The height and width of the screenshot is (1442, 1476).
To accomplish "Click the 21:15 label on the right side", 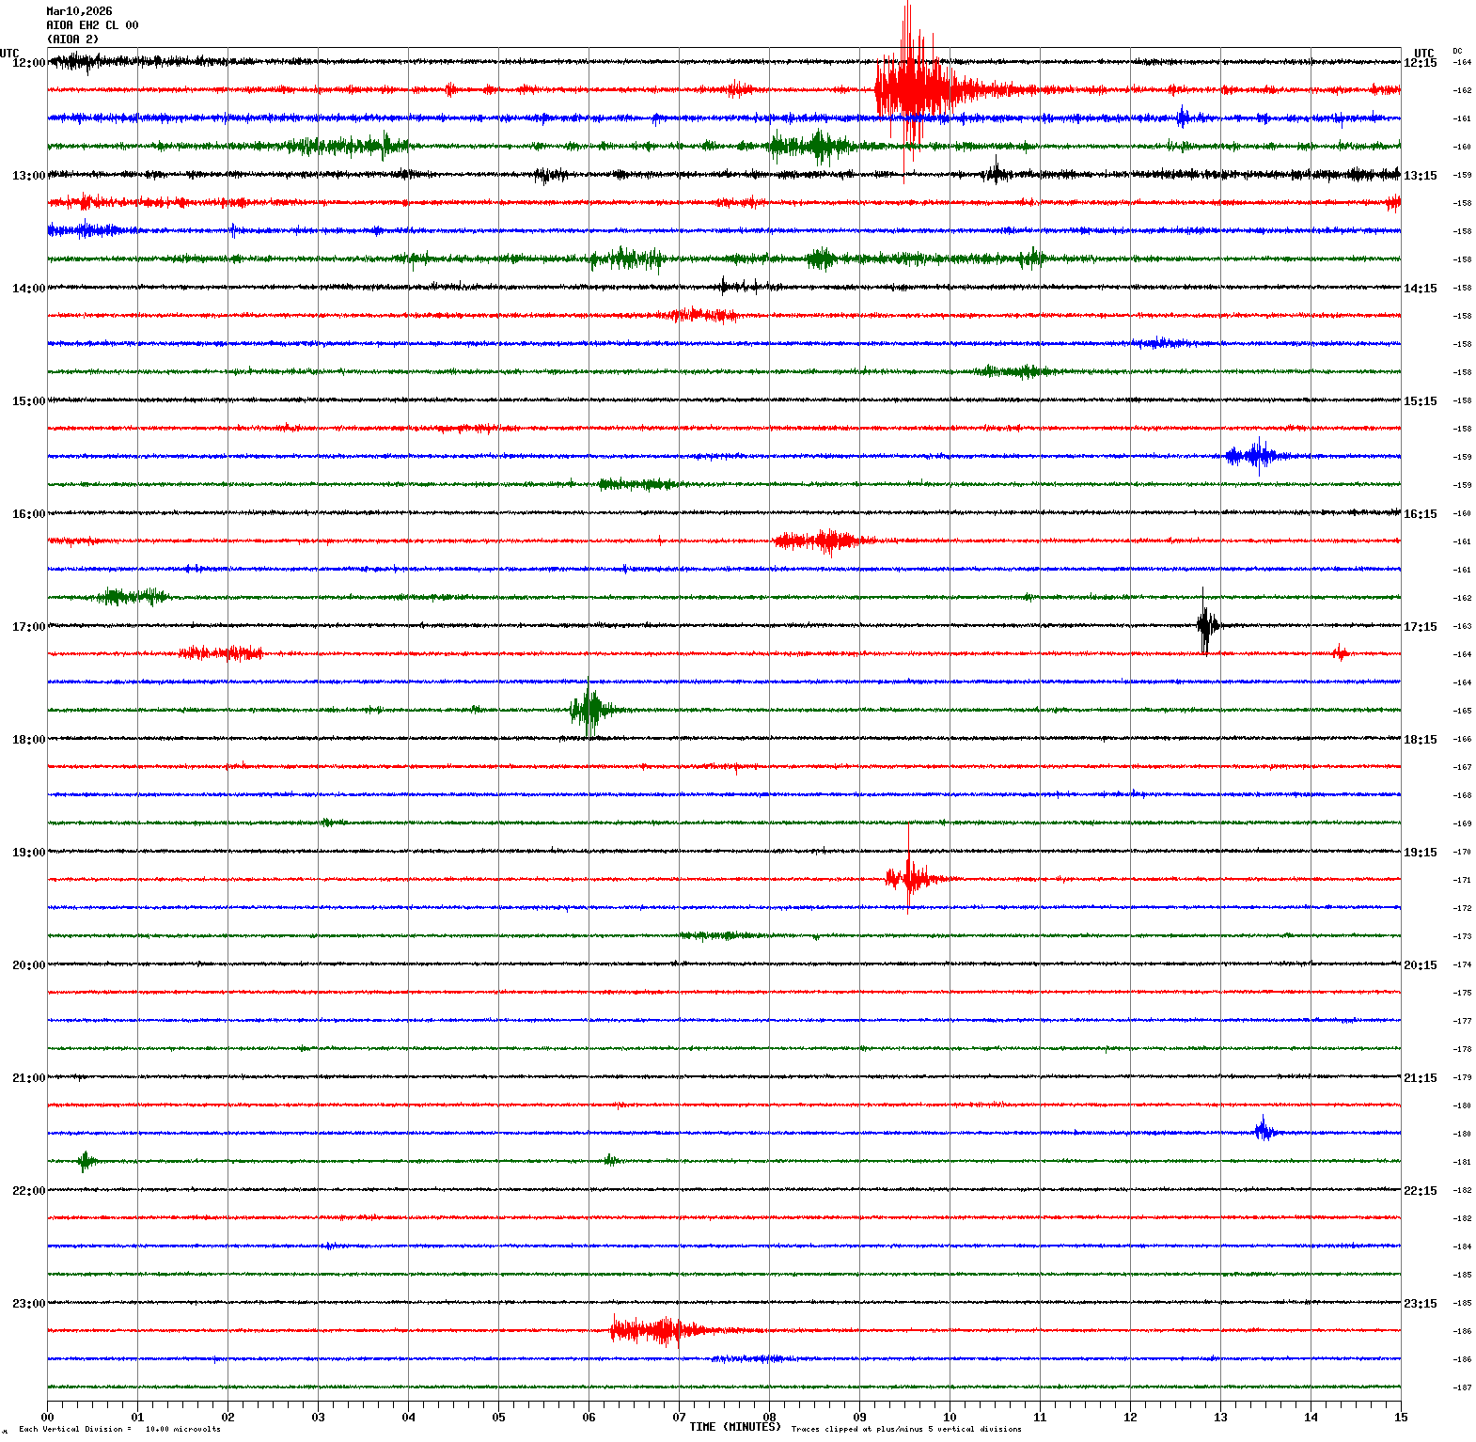I will (x=1420, y=1078).
